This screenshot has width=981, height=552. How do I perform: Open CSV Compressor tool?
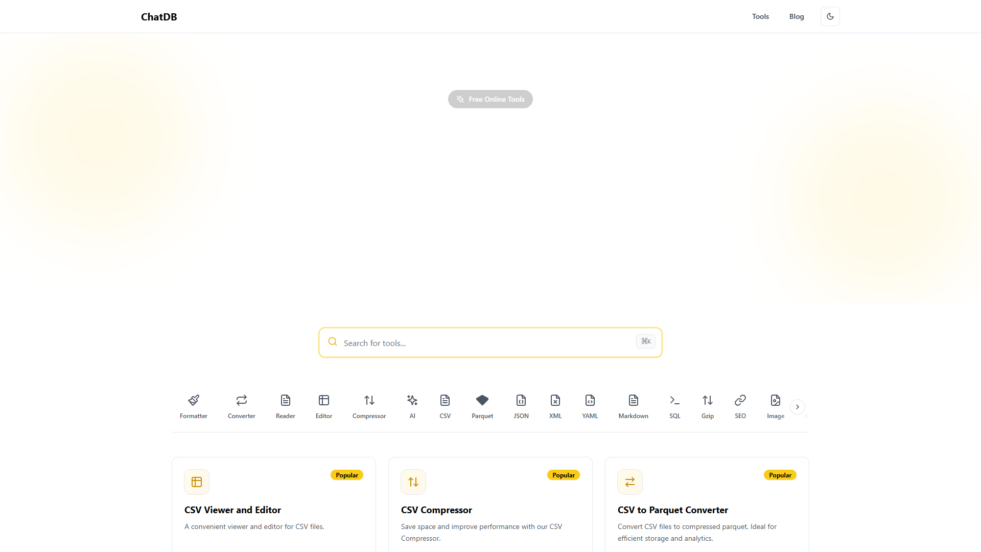[x=436, y=510]
